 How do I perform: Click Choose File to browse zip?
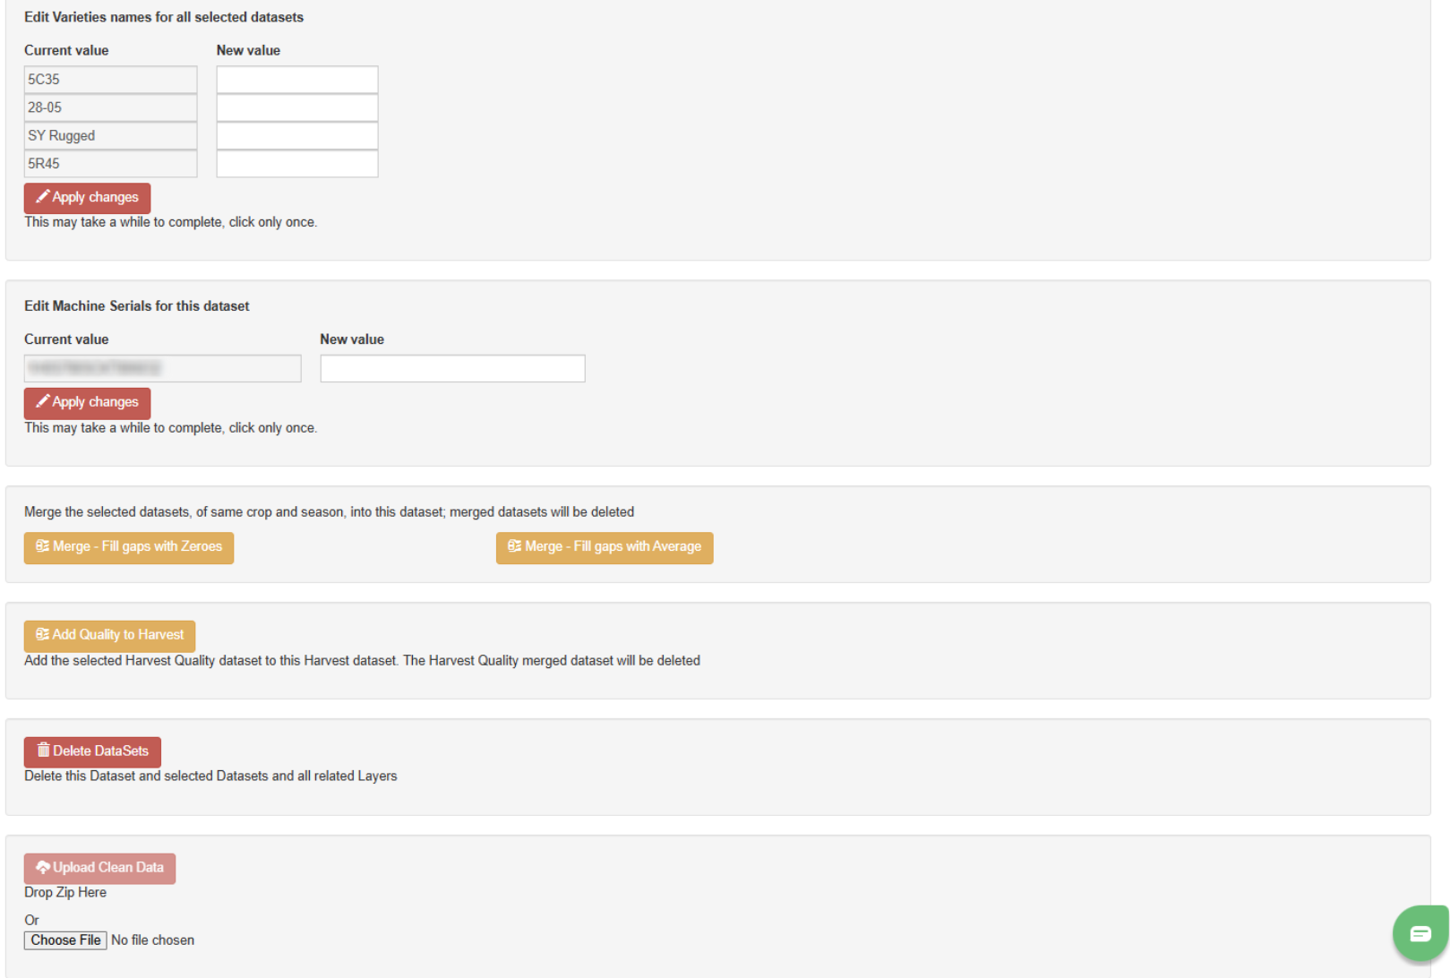(x=65, y=940)
